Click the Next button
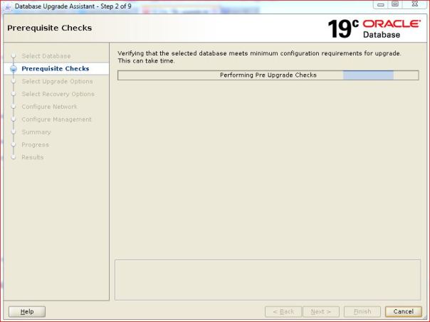Image resolution: width=430 pixels, height=322 pixels. (x=320, y=311)
